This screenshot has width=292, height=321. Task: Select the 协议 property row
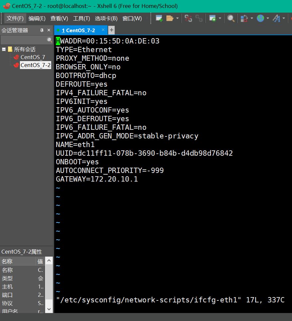click(x=23, y=303)
